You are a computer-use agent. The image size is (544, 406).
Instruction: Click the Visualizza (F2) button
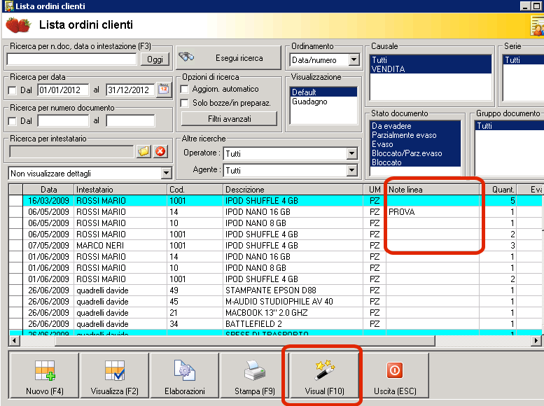[115, 375]
